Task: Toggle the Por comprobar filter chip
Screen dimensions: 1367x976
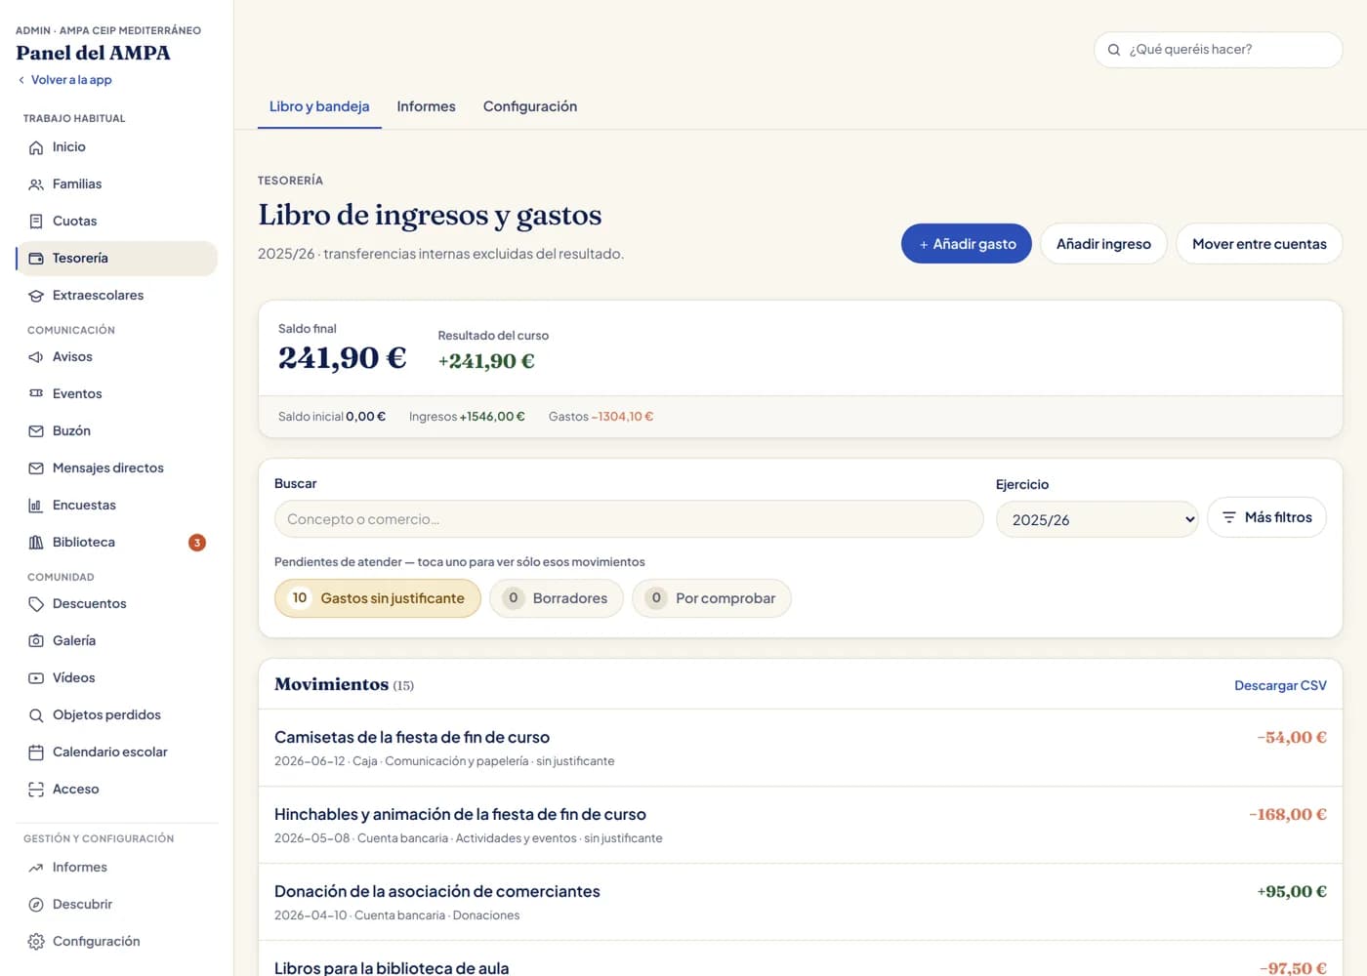Action: (x=712, y=598)
